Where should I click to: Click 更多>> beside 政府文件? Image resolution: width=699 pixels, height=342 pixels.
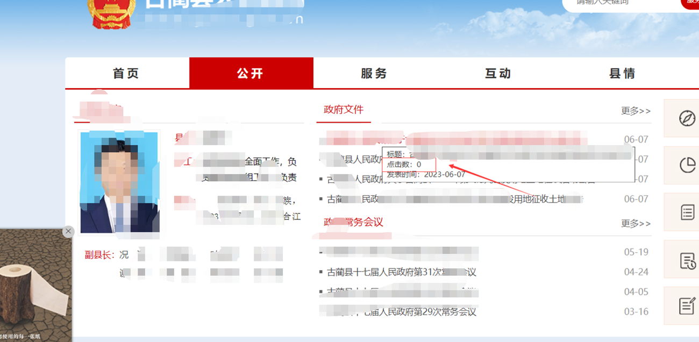click(x=636, y=111)
